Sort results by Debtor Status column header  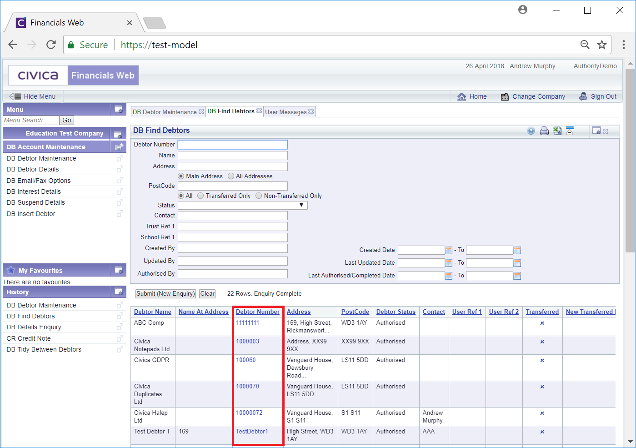click(x=396, y=312)
